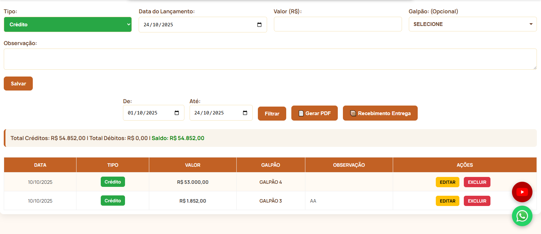Image resolution: width=541 pixels, height=234 pixels.
Task: Edit the R$ 1.852,00 GALPÃO 3 entry
Action: tap(447, 201)
